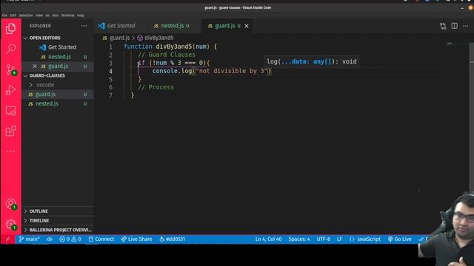
Task: Open the Source Control view
Action: pos(11,69)
